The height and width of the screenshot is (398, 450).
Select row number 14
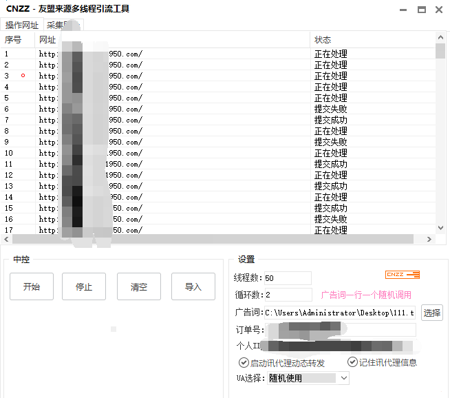coord(9,197)
